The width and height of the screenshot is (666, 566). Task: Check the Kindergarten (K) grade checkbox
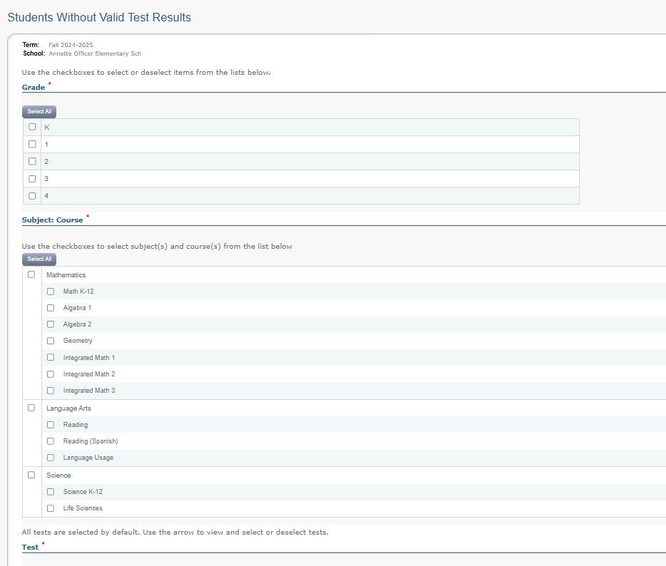pyautogui.click(x=32, y=127)
